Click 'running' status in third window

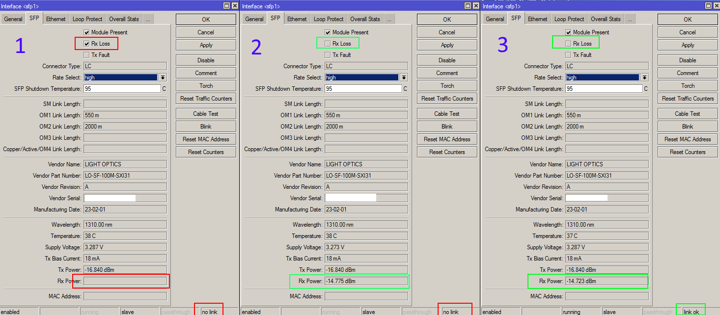(581, 312)
